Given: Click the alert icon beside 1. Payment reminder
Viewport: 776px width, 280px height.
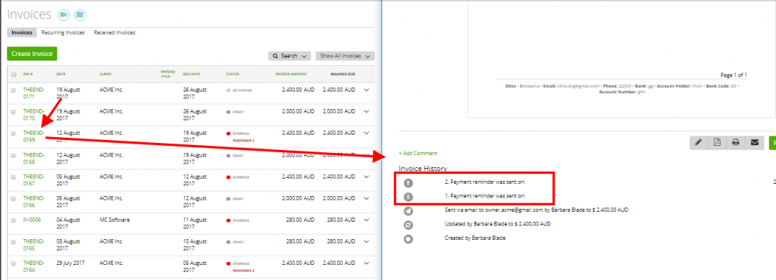Looking at the screenshot, I should click(408, 197).
